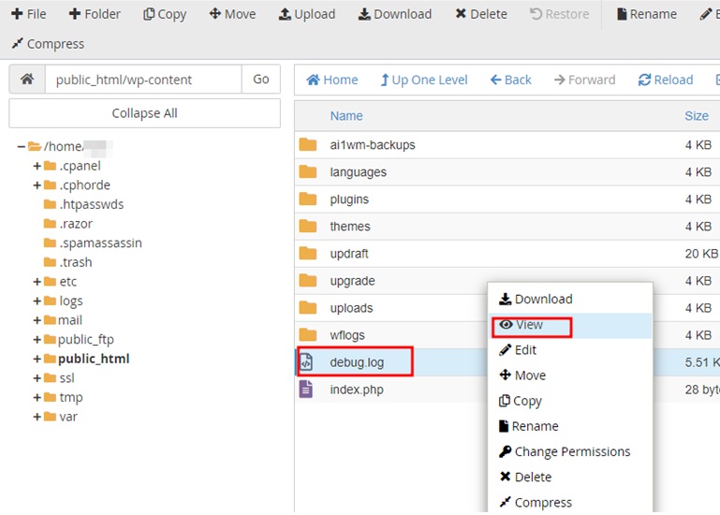The height and width of the screenshot is (515, 720).
Task: Create a new file with File button
Action: click(x=28, y=14)
